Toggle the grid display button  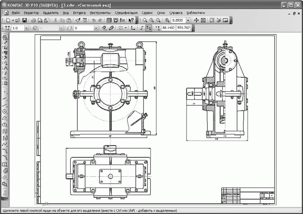click(120, 28)
